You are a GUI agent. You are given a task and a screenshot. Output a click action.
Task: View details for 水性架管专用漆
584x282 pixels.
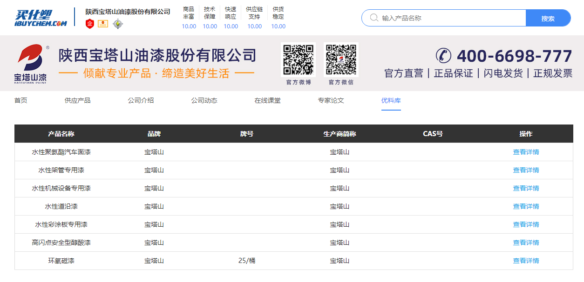pyautogui.click(x=526, y=170)
